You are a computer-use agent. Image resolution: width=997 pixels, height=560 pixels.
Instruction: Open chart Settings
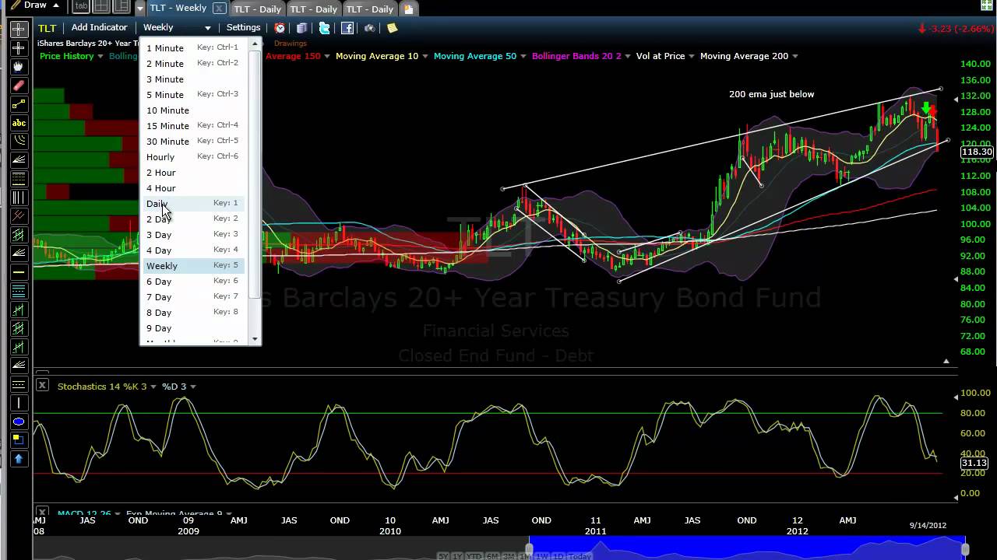pyautogui.click(x=243, y=27)
